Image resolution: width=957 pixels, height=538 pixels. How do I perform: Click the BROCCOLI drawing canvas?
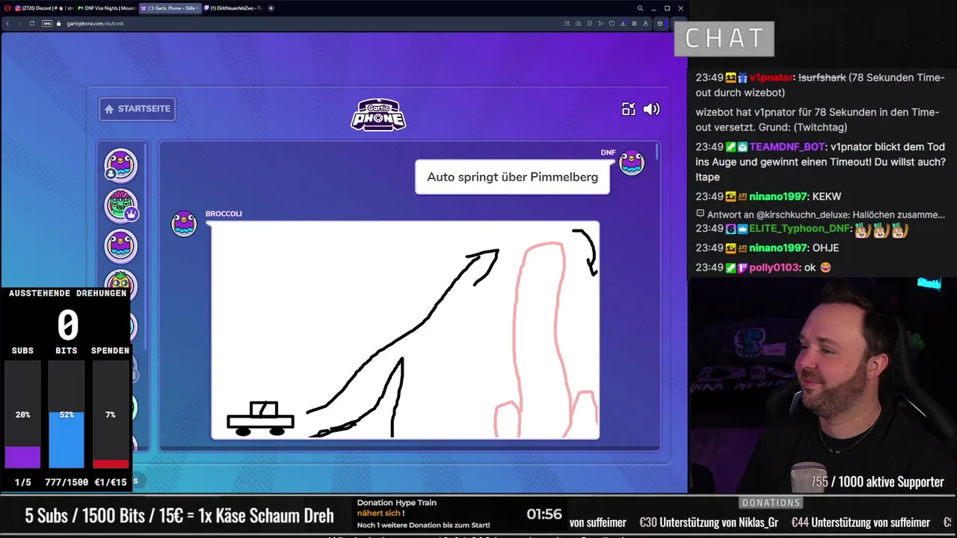tap(405, 330)
